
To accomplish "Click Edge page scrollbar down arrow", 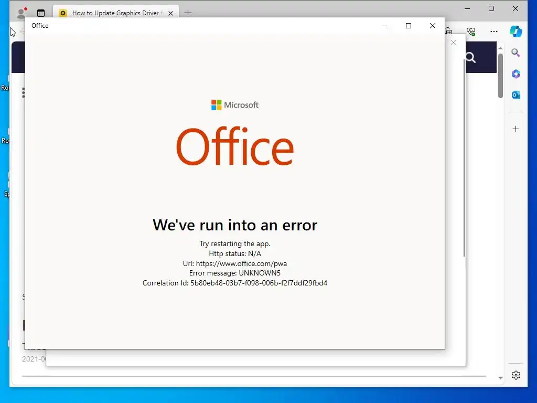I will point(500,378).
